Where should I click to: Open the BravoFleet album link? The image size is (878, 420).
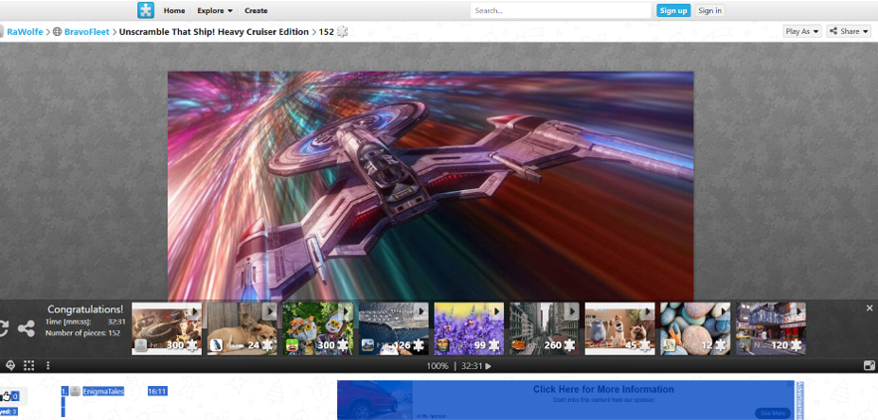click(87, 32)
